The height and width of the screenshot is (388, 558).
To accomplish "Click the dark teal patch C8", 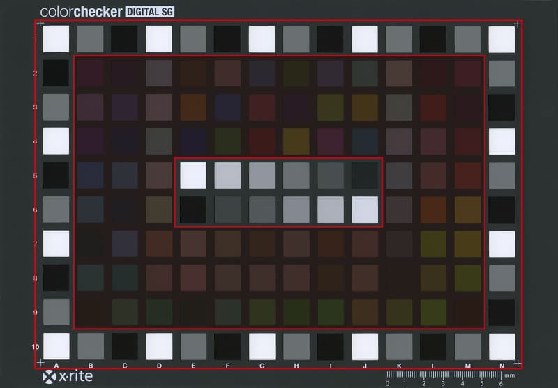I will pyautogui.click(x=125, y=278).
